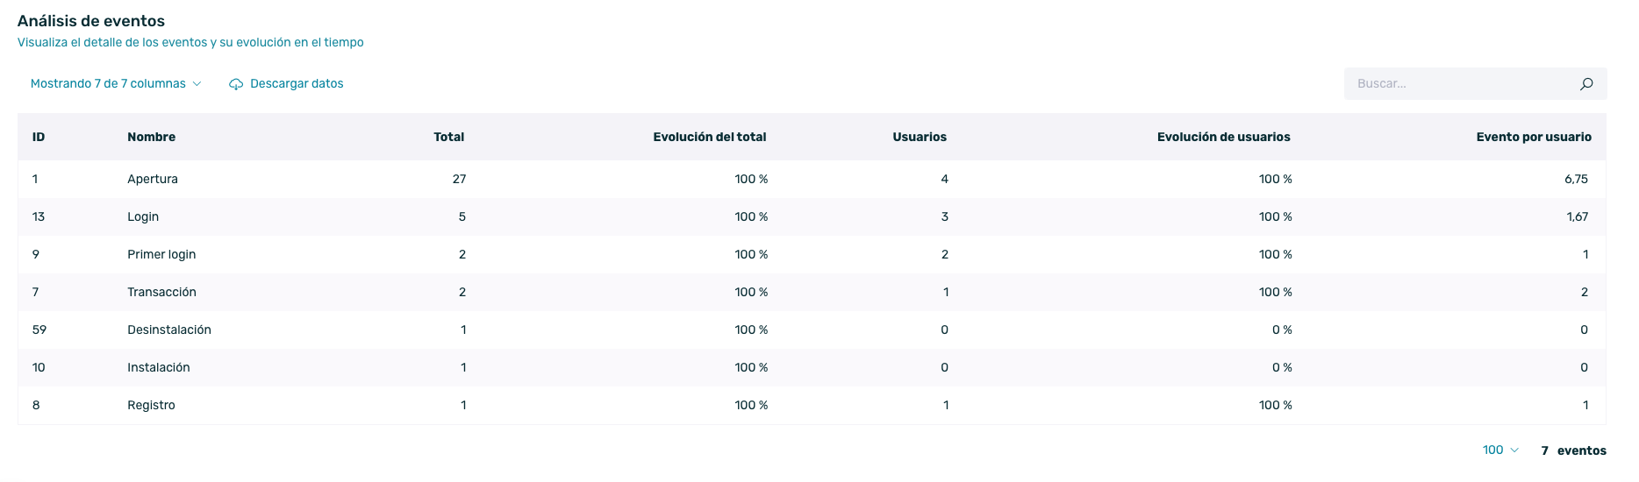Select the Desinstalación event row

812,330
